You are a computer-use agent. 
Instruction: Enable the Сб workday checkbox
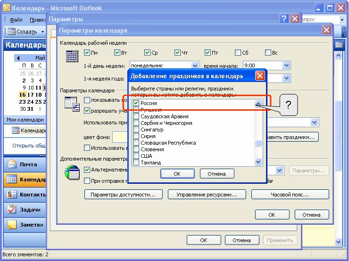[238, 53]
